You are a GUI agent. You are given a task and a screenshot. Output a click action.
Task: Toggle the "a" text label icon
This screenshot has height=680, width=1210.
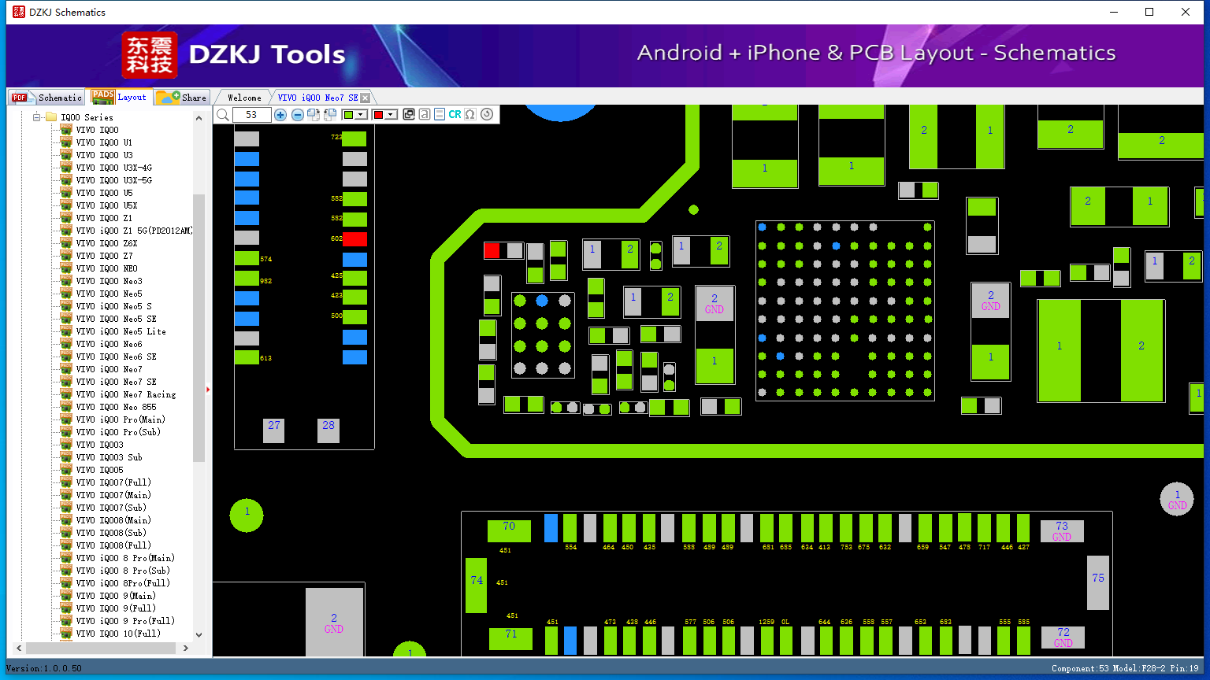point(425,115)
